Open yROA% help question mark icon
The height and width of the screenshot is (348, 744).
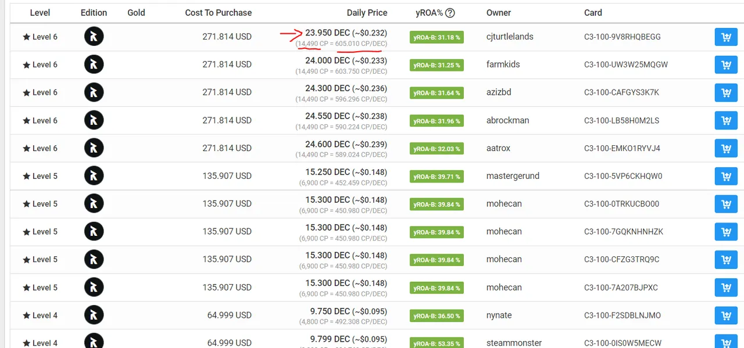(450, 13)
